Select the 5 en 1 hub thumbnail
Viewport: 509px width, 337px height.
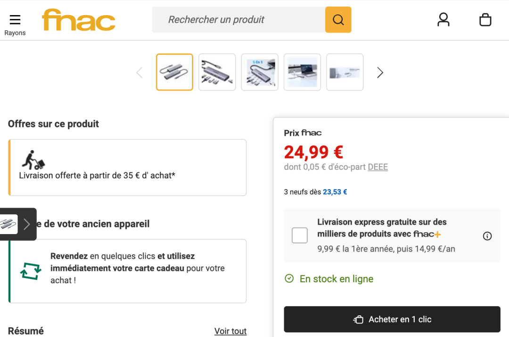(x=260, y=72)
